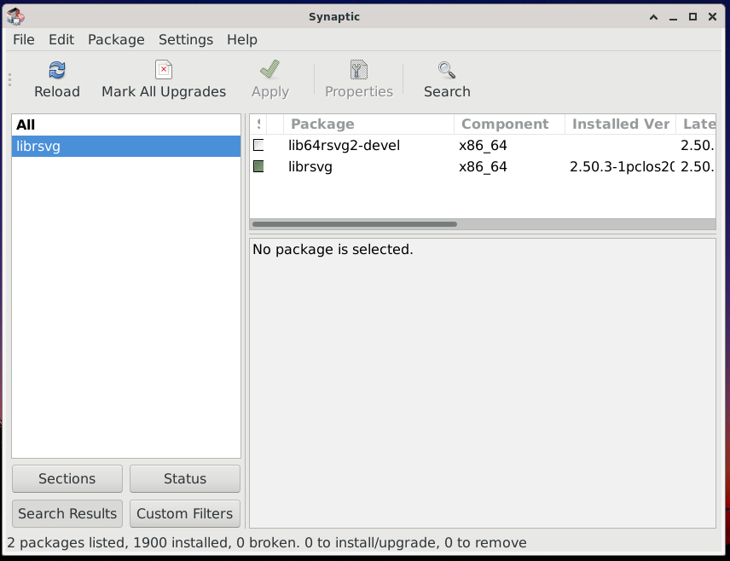Select 'librsvg' search entry in left list

[125, 146]
